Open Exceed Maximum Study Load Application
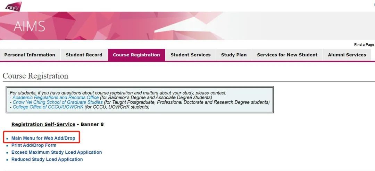Viewport: 375px width, 171px height. (x=57, y=152)
